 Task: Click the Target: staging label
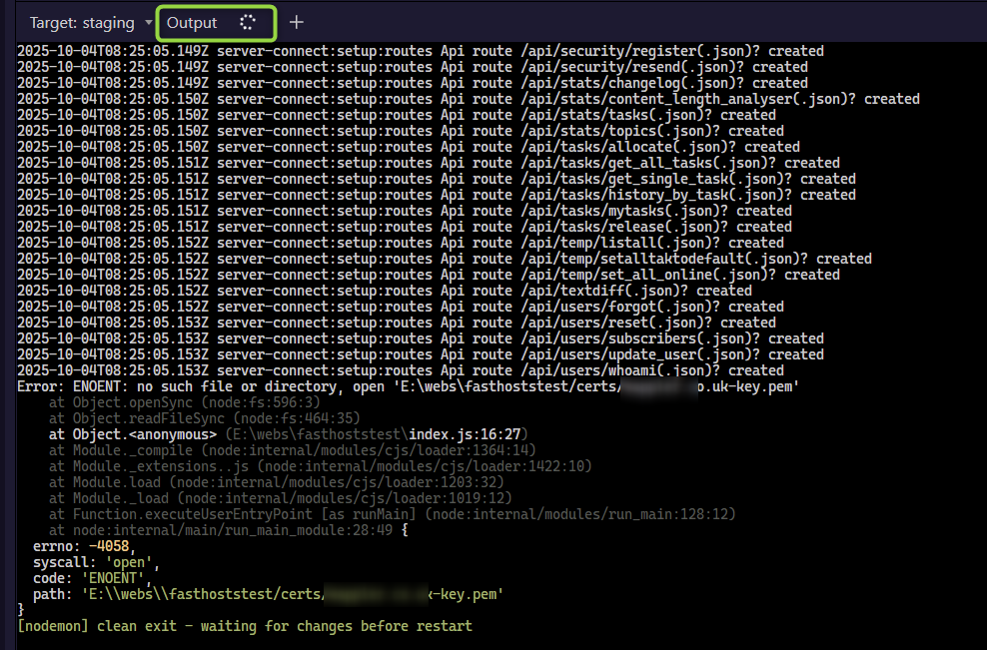(x=83, y=22)
